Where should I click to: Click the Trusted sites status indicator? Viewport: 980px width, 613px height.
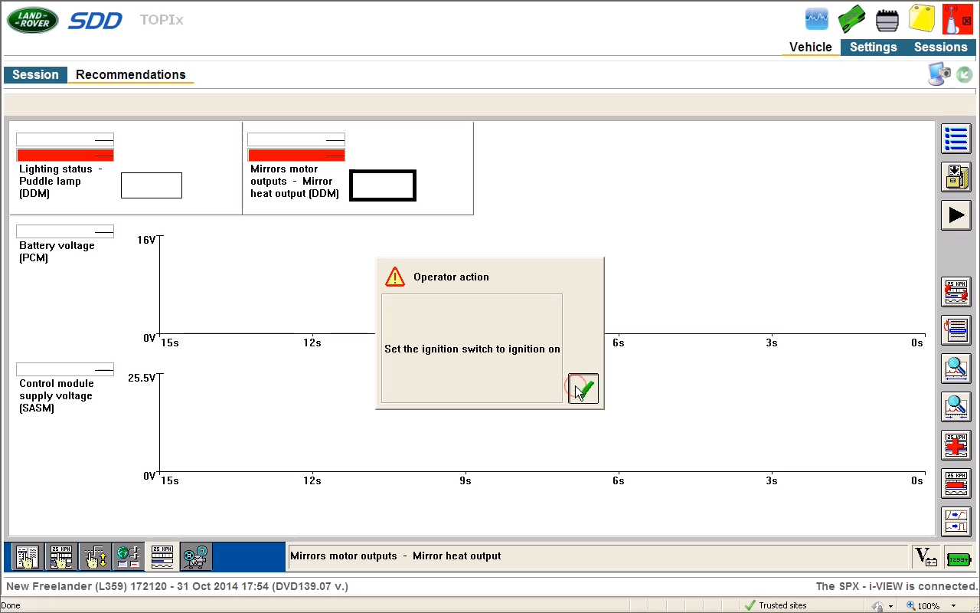pyautogui.click(x=776, y=605)
